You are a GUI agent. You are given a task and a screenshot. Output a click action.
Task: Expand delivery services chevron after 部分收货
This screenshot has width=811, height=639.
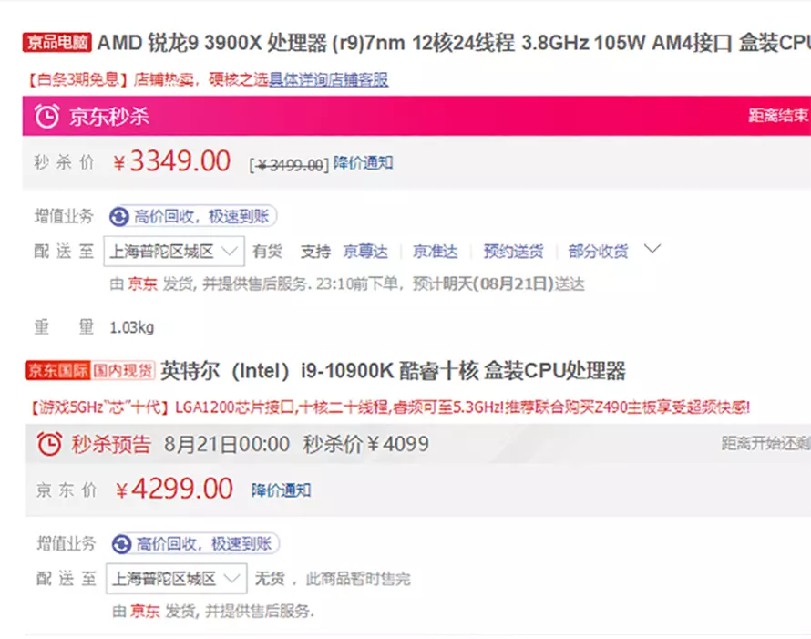652,250
